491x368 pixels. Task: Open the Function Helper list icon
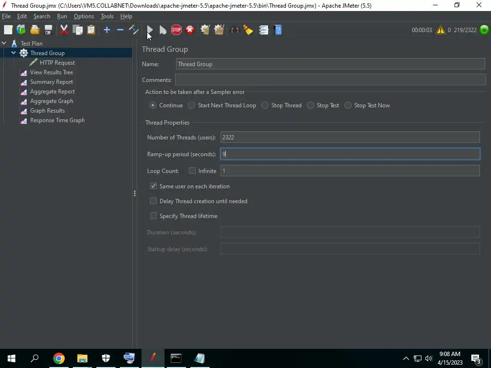click(x=264, y=30)
